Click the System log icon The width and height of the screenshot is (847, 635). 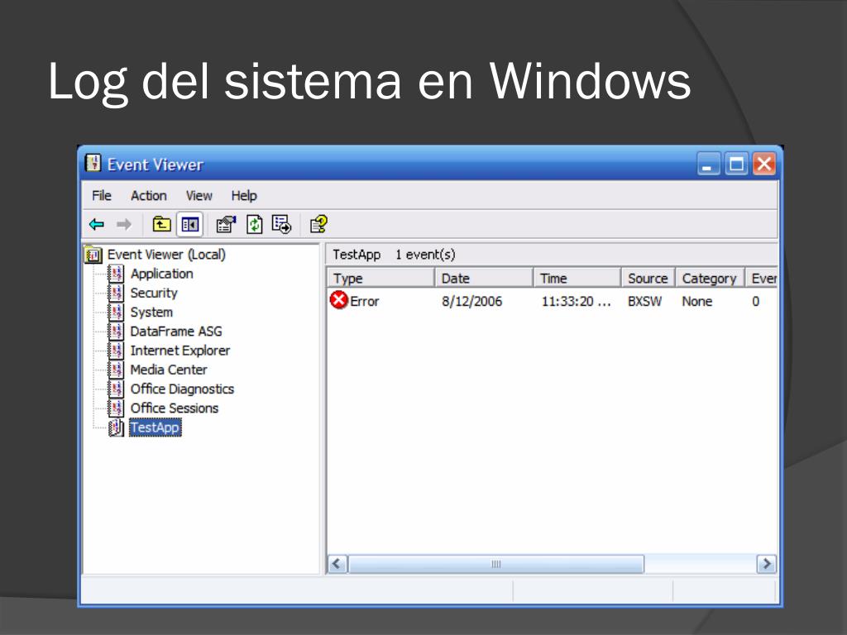[116, 312]
